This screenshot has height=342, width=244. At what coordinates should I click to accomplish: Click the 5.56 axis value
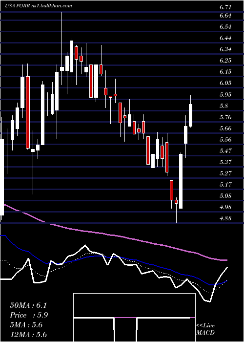tap(225, 140)
